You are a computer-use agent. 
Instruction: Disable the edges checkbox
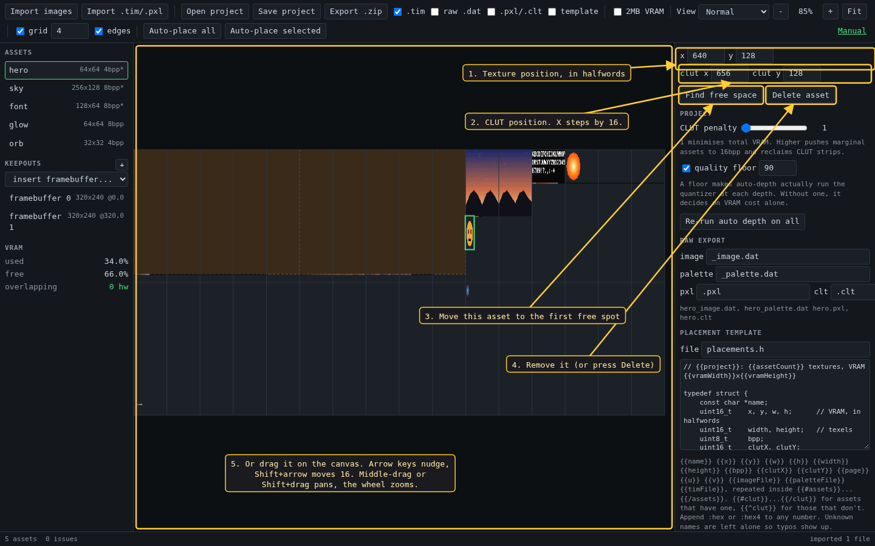tap(98, 31)
